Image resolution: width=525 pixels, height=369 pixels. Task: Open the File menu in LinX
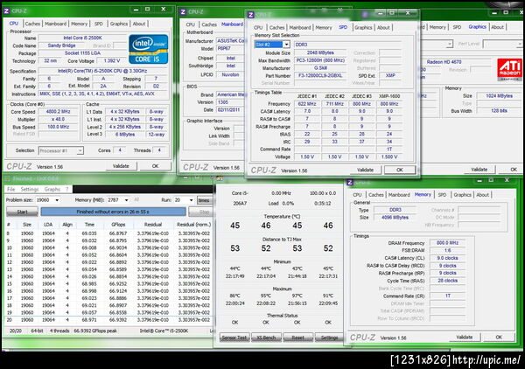tap(11, 190)
